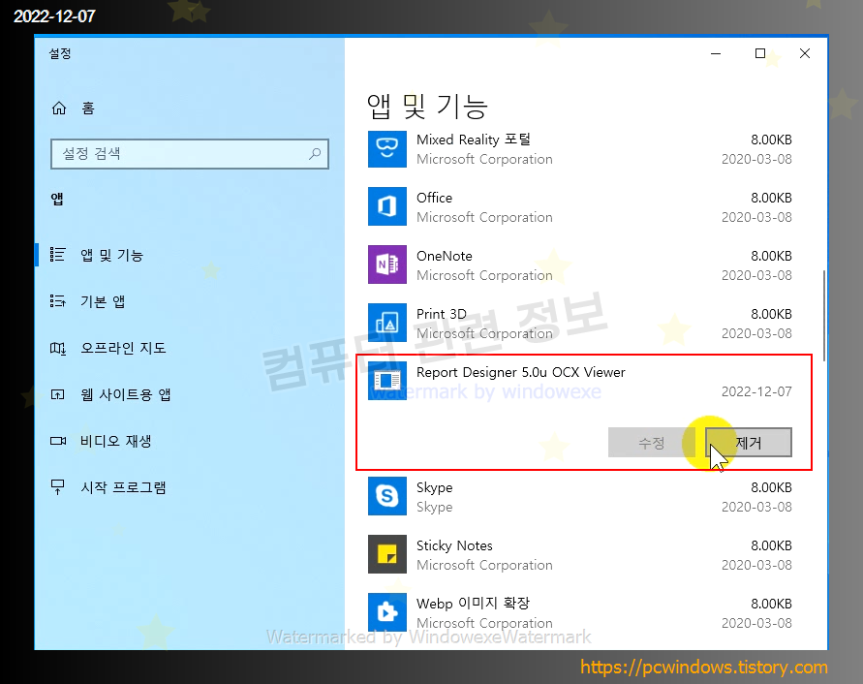This screenshot has height=684, width=863.
Task: Select Report Designer 5.0u OCX Viewer title
Action: [521, 372]
